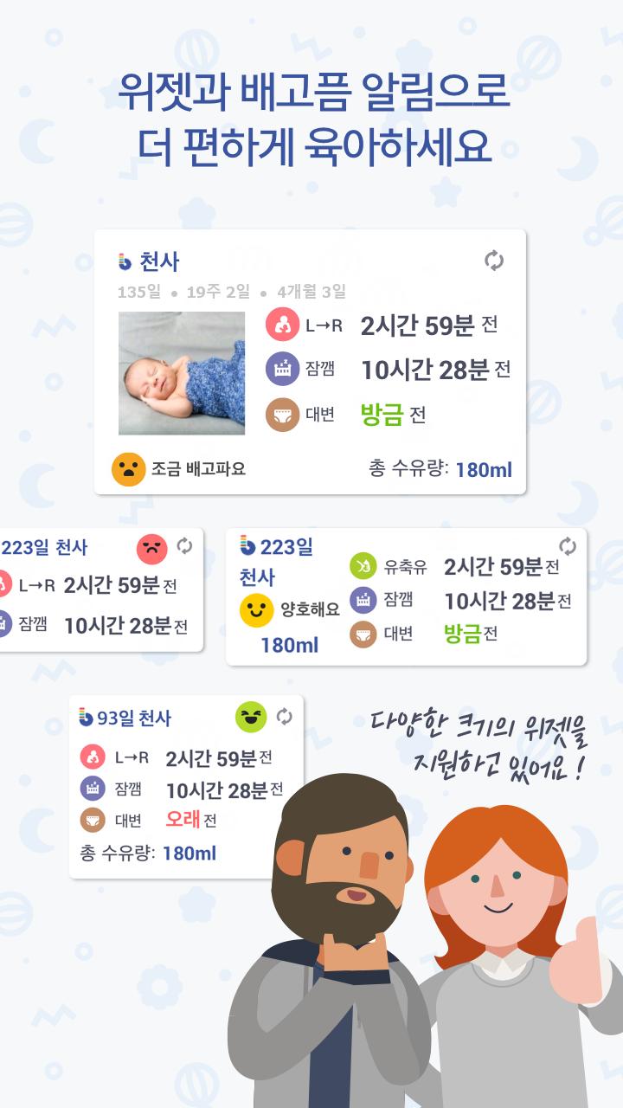Image resolution: width=623 pixels, height=1108 pixels.
Task: Refresh the small left 223일 천사 widget
Action: click(x=184, y=546)
